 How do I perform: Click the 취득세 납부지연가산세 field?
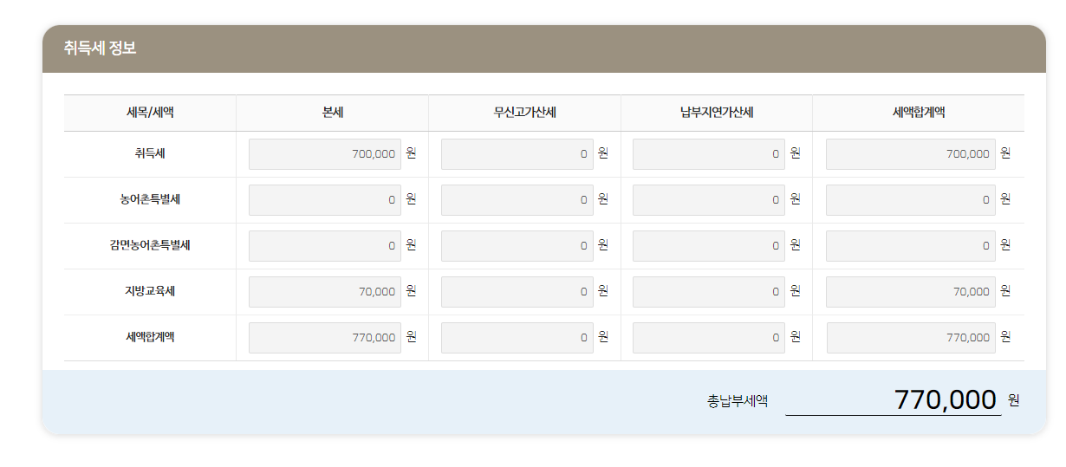(x=709, y=154)
